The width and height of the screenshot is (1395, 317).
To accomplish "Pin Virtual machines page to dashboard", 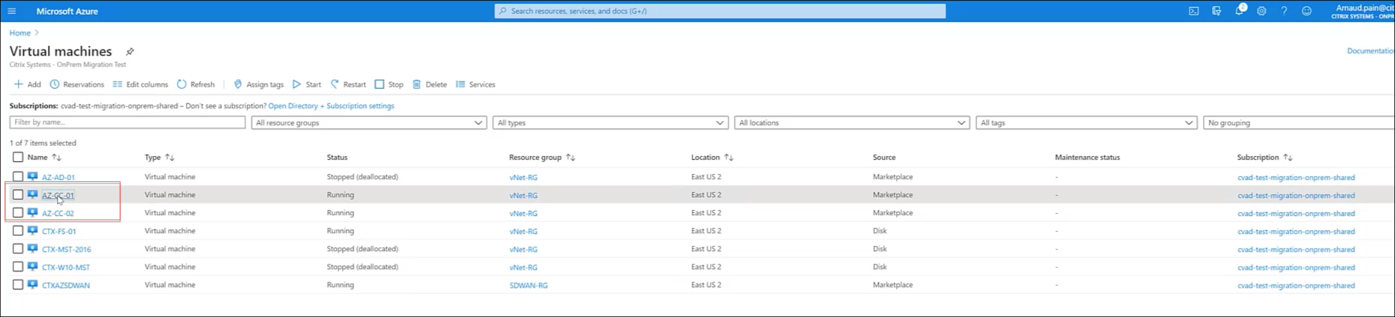I will click(x=130, y=51).
